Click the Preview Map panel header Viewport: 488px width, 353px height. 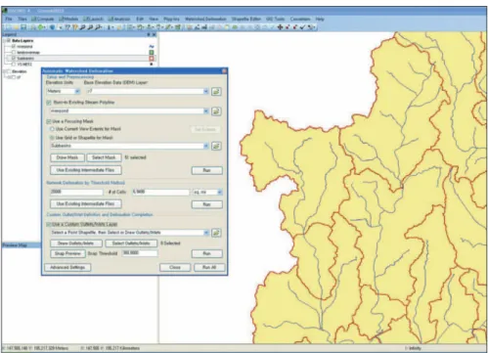[x=22, y=245]
